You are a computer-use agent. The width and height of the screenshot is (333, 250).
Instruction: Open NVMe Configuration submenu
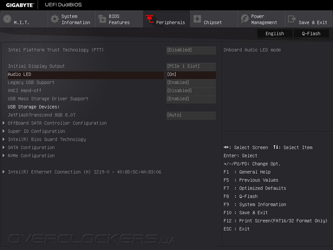(x=31, y=156)
